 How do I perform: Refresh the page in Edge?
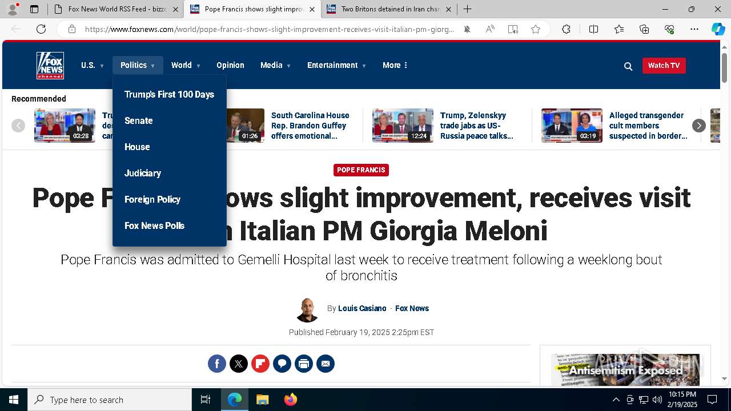pos(41,29)
